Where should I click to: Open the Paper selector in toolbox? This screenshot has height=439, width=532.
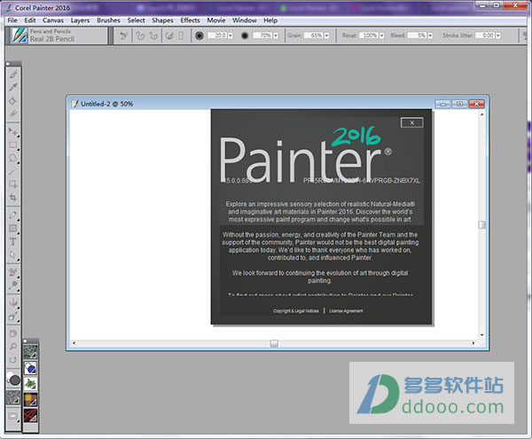pos(13,397)
